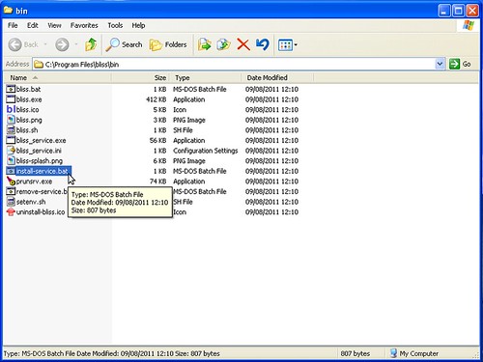Viewport: 483px width, 362px height.
Task: Click the 412 KB size value
Action: (x=156, y=99)
